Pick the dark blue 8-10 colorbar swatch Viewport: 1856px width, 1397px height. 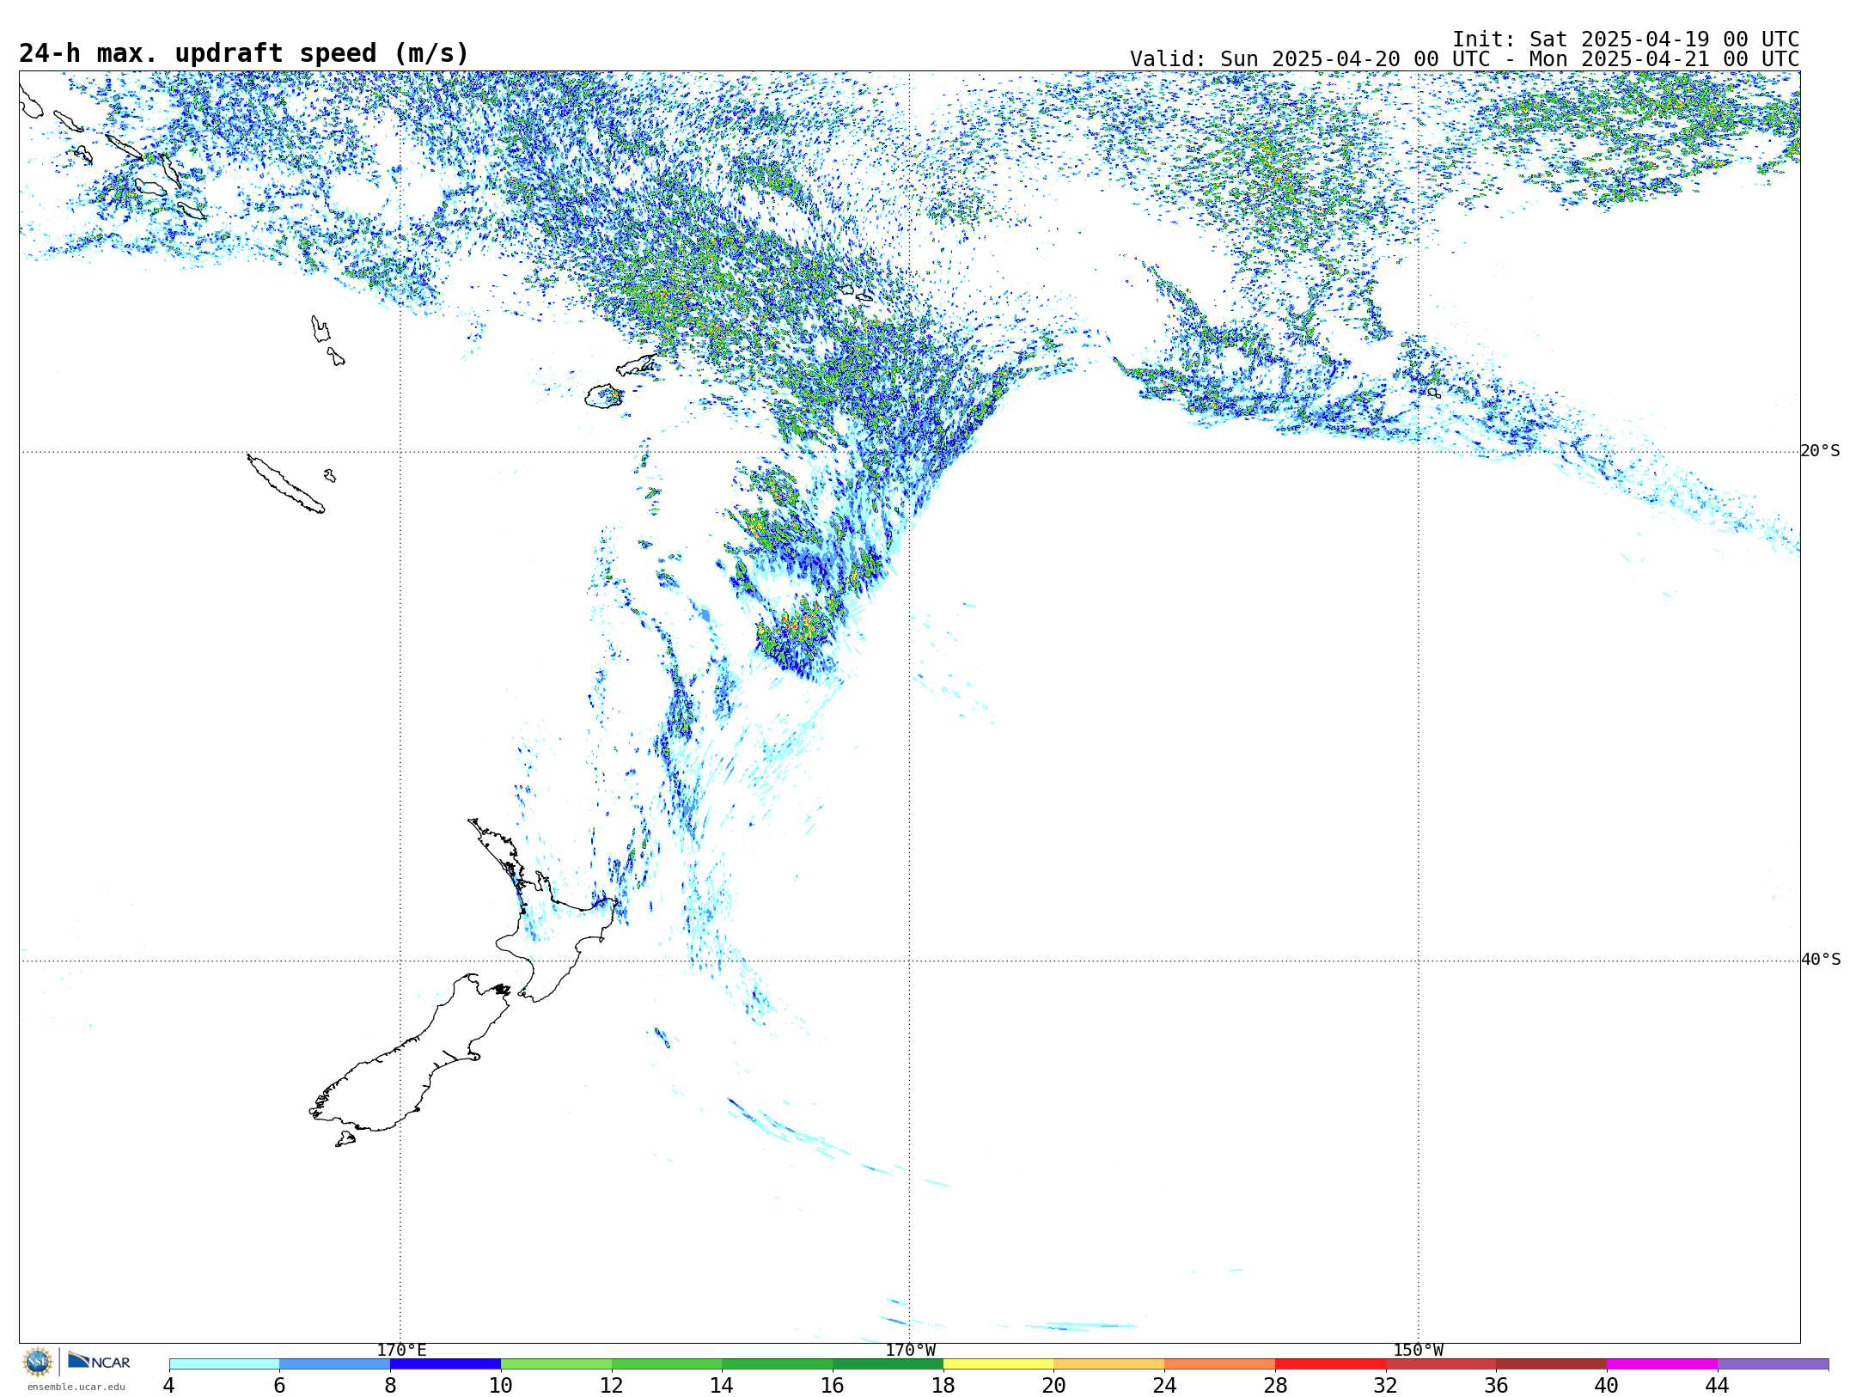click(445, 1364)
